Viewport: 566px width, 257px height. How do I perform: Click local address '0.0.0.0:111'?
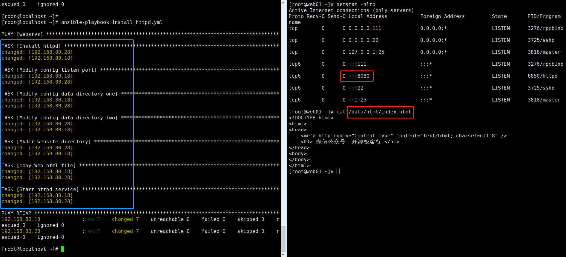[x=365, y=28]
